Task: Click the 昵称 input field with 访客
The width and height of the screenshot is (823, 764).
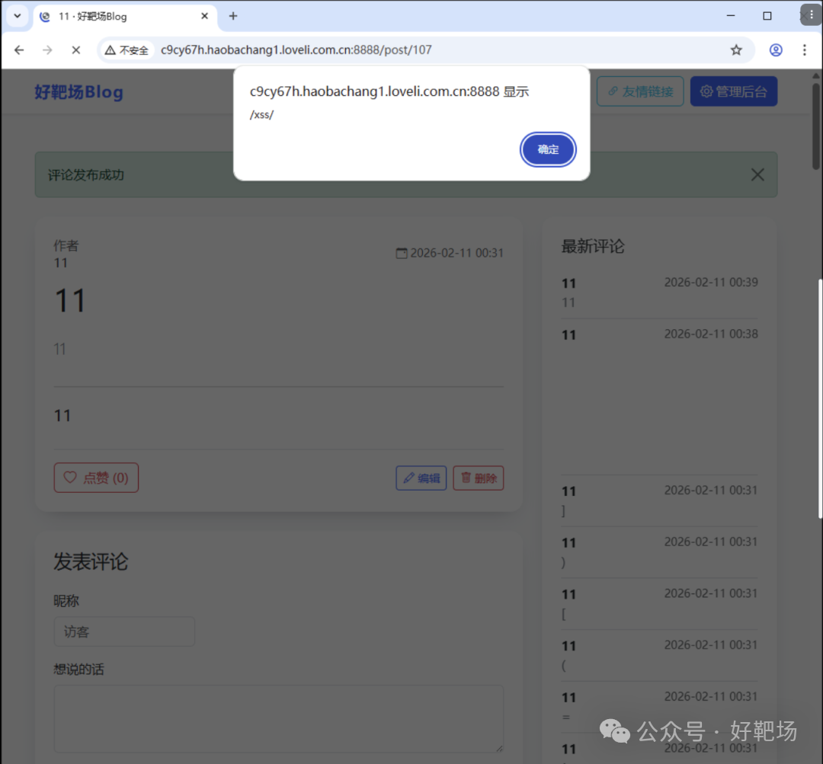Action: pos(124,631)
